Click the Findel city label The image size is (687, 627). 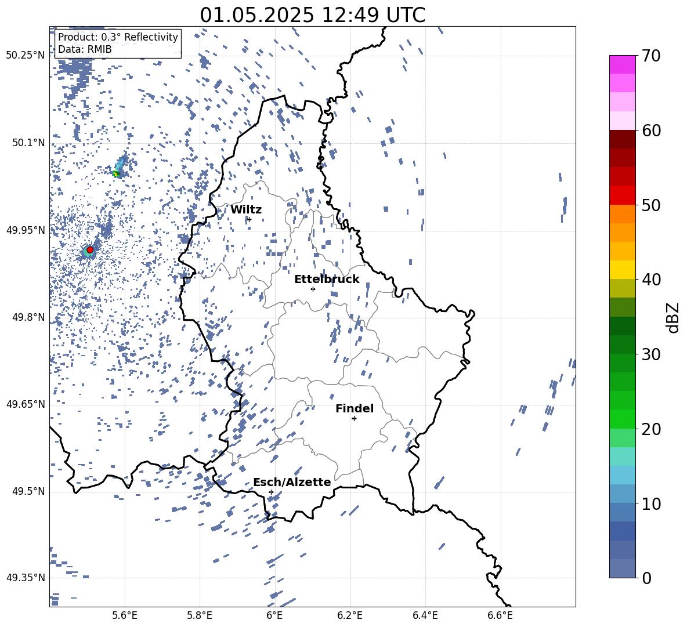point(355,408)
